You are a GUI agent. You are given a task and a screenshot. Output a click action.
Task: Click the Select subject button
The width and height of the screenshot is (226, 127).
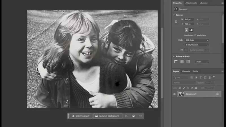pyautogui.click(x=81, y=116)
